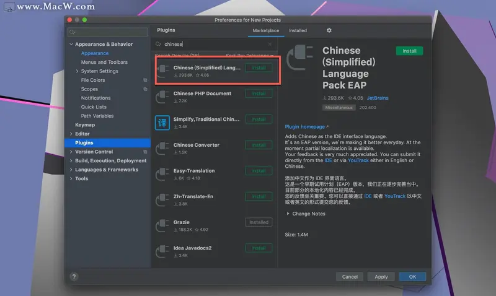Expand the Editor settings node
The image size is (496, 296).
tap(71, 134)
